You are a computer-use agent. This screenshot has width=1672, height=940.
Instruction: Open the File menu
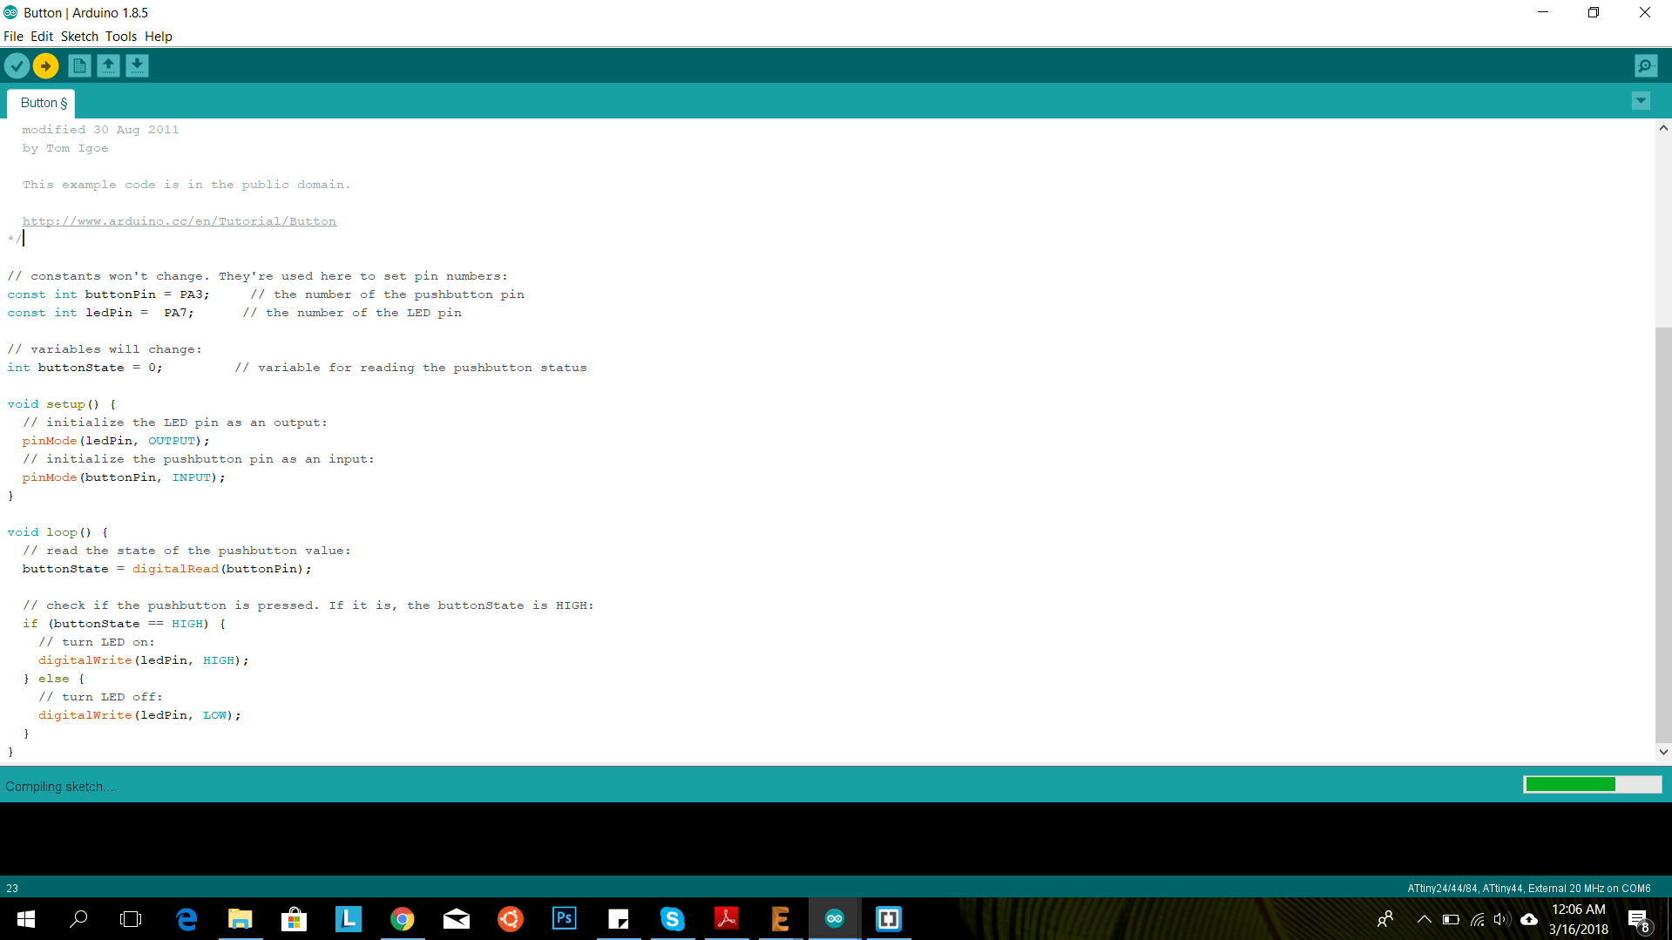point(13,37)
